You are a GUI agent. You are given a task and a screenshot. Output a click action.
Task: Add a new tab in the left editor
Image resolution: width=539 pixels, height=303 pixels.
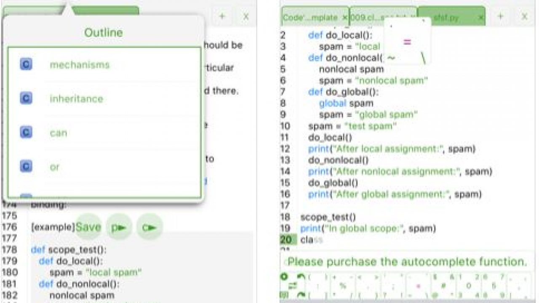point(222,16)
